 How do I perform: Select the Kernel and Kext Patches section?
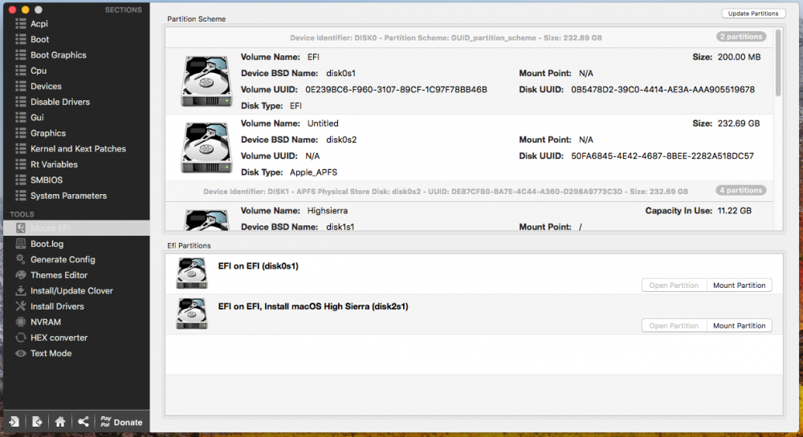(x=76, y=148)
